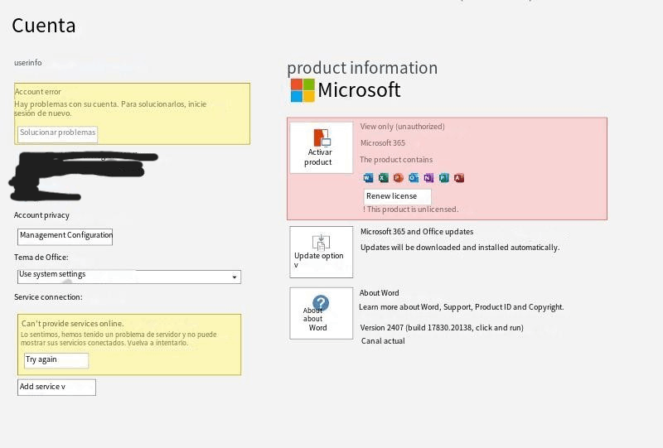663x448 pixels.
Task: Click the PowerPoint app icon
Action: [399, 178]
